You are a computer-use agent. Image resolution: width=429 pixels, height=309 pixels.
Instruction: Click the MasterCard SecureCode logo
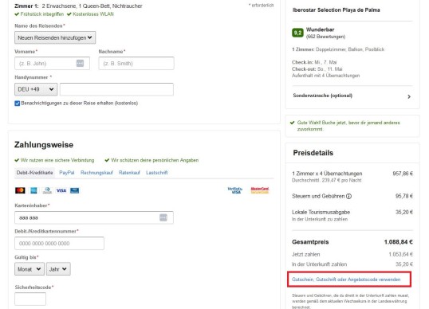(260, 190)
